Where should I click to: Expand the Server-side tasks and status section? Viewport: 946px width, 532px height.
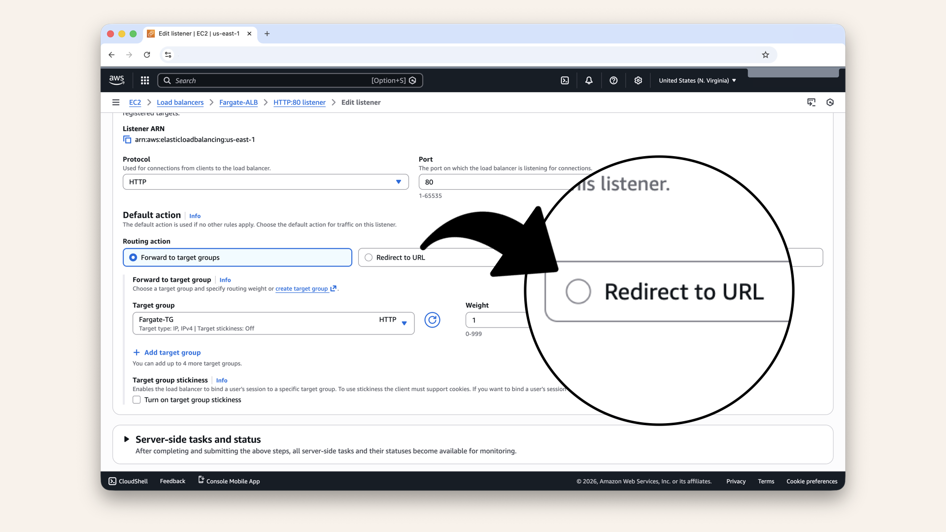coord(127,439)
